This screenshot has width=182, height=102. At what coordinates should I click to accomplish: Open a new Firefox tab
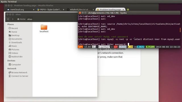[x=128, y=10]
